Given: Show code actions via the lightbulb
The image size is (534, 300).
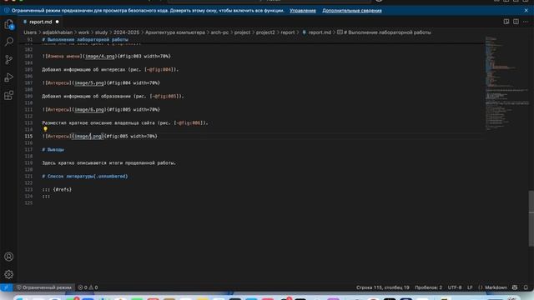Looking at the screenshot, I should pyautogui.click(x=45, y=129).
